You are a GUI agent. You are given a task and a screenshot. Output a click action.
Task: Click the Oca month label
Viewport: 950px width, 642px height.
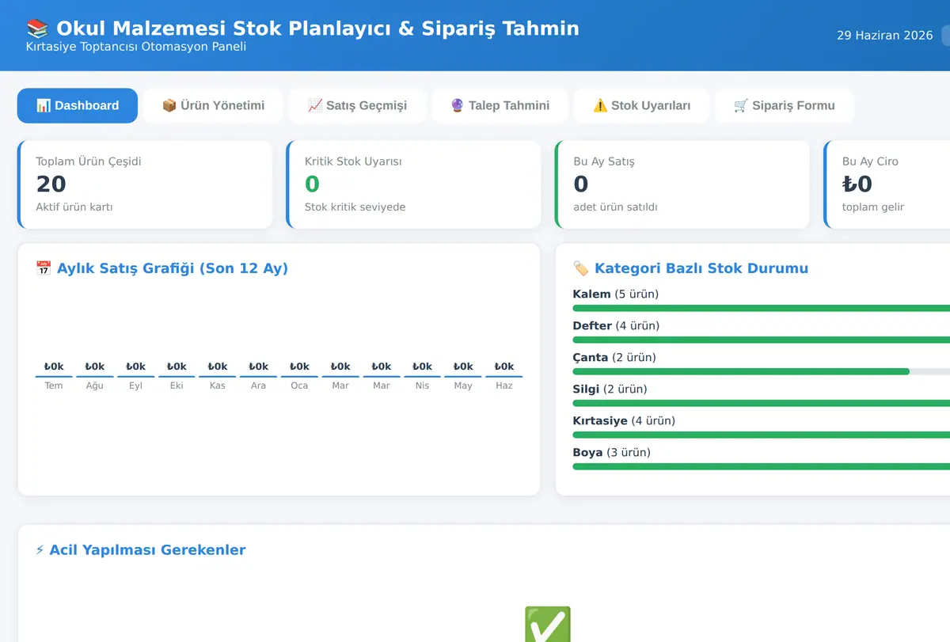tap(299, 386)
